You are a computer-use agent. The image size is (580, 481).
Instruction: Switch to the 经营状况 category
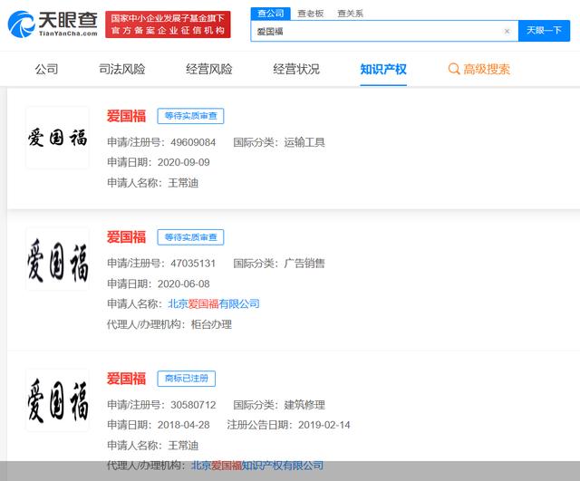tap(296, 69)
